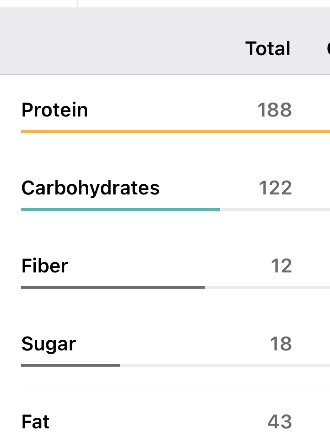Click the Protein total value 188

[274, 110]
